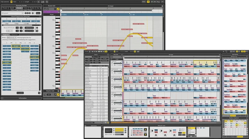Collapse the Chord Progression Overview expander
Image resolution: width=249 pixels, height=139 pixels.
pos(40,16)
